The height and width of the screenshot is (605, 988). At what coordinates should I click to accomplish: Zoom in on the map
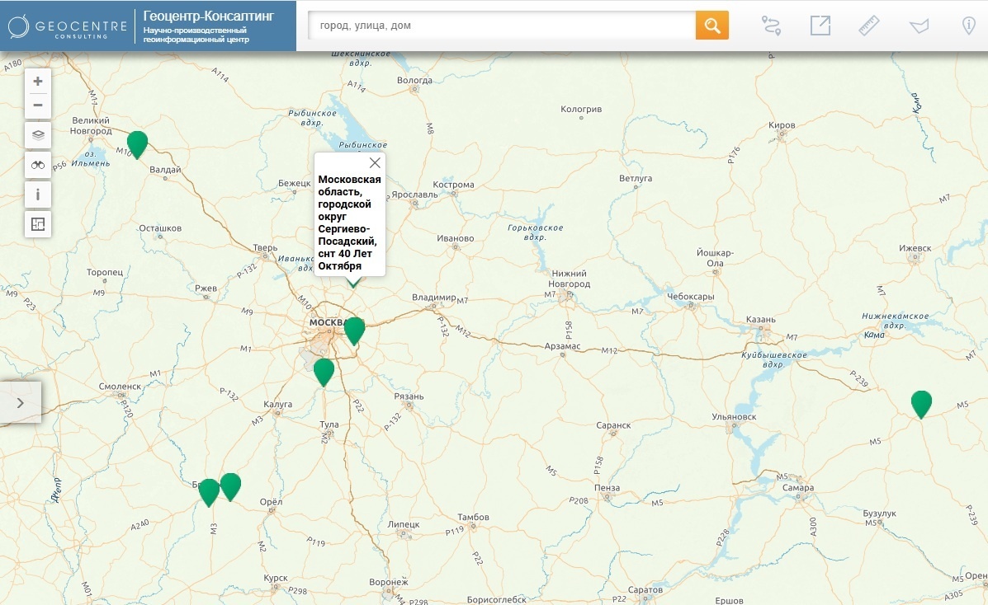point(37,81)
